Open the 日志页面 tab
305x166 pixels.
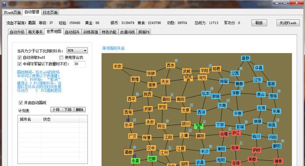pos(50,12)
